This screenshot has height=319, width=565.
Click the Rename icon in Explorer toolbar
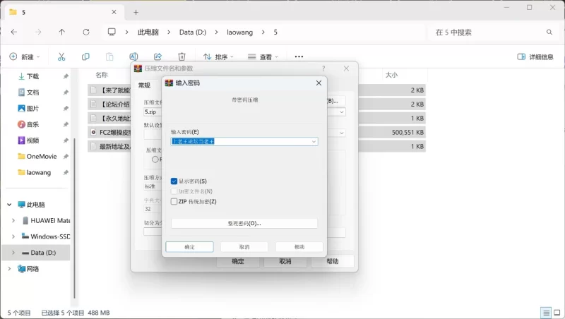[133, 56]
